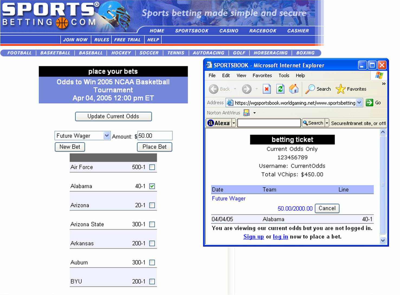Click the Refresh icon in IE toolbar
Image resolution: width=400 pixels, height=295 pixels.
(280, 89)
